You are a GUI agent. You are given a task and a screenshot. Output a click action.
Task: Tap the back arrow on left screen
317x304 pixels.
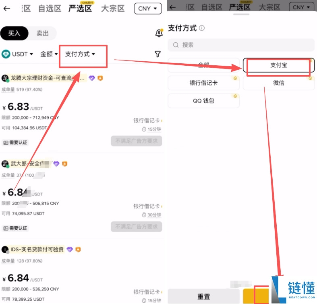pyautogui.click(x=7, y=8)
